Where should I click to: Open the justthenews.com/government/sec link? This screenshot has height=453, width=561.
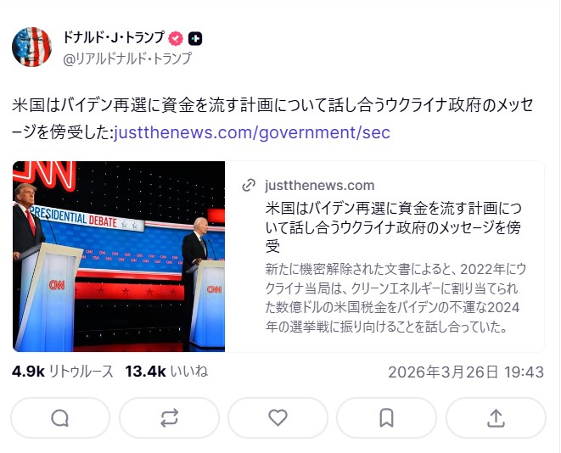(x=252, y=132)
